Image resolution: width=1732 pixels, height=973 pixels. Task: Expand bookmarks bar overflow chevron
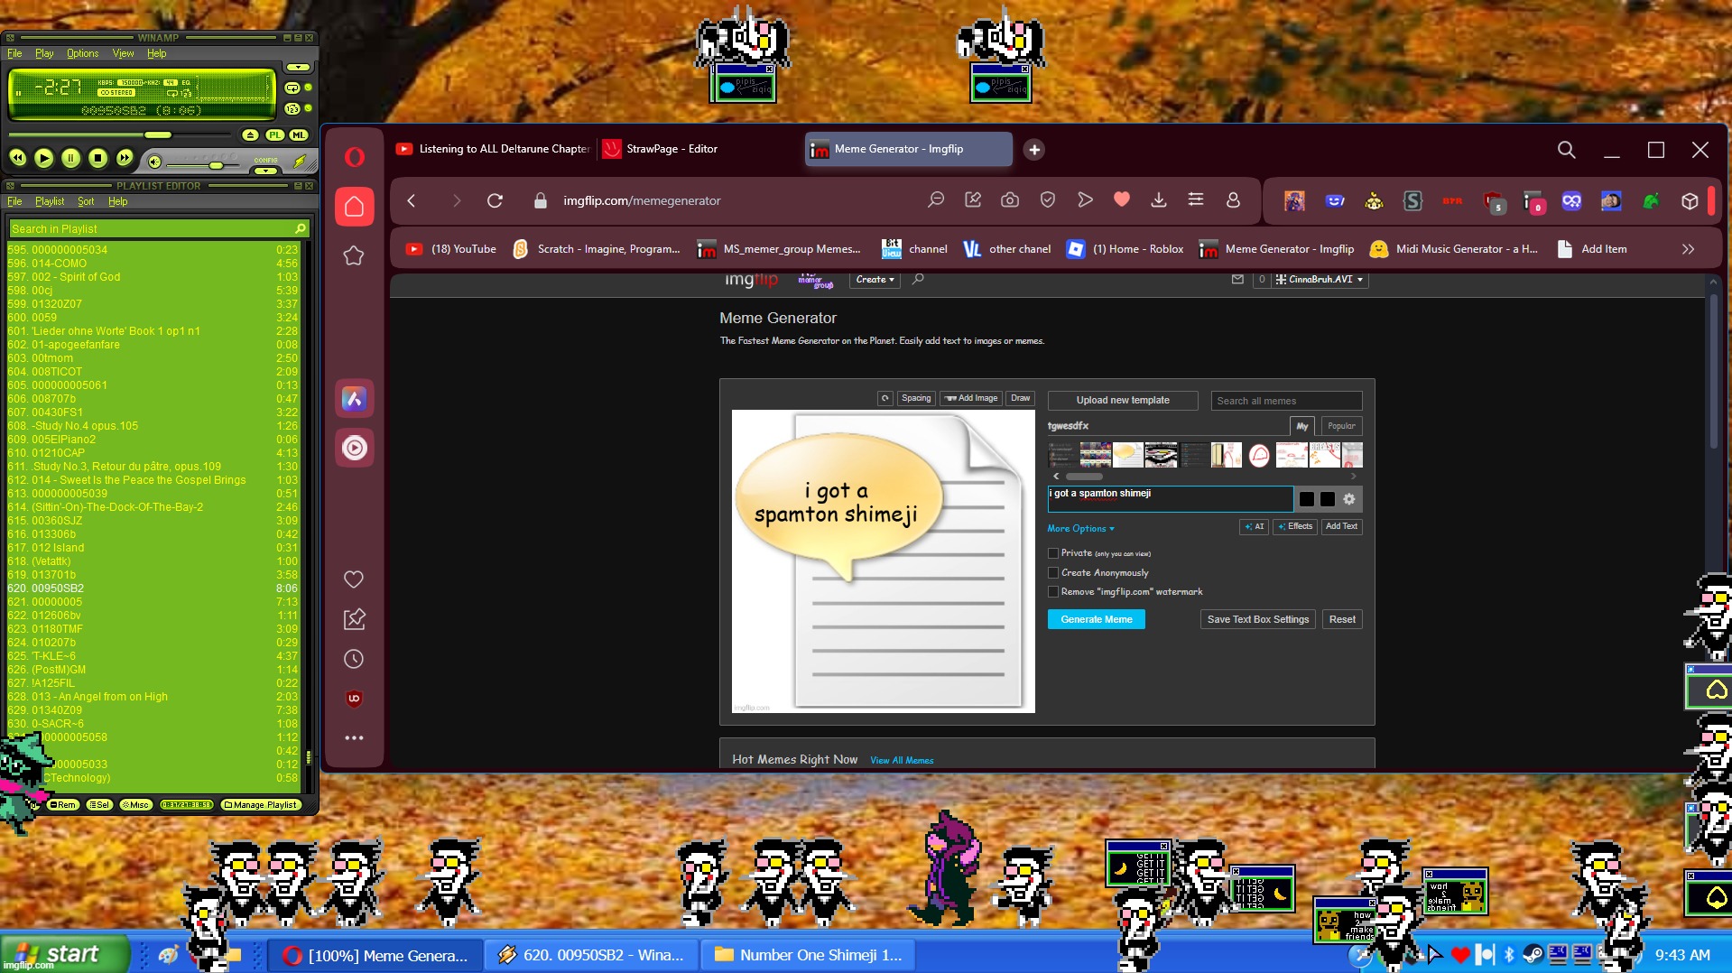click(1689, 249)
